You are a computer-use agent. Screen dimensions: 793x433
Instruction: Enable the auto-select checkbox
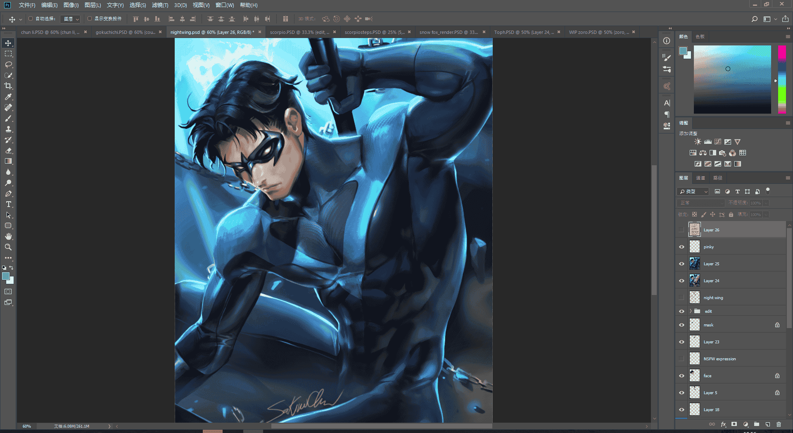31,19
